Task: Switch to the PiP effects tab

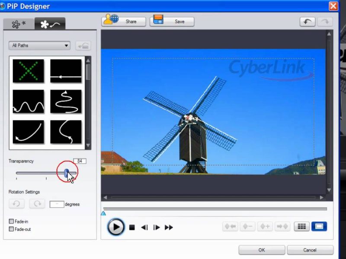Action: 19,24
